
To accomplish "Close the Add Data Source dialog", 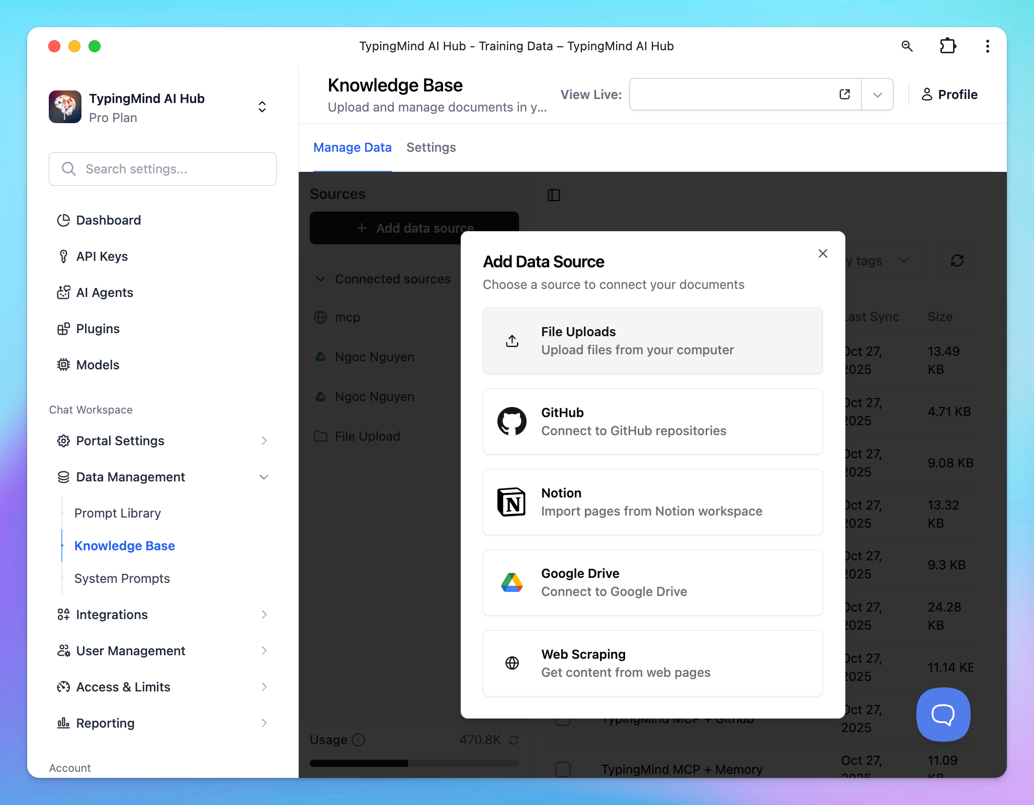I will tap(823, 253).
